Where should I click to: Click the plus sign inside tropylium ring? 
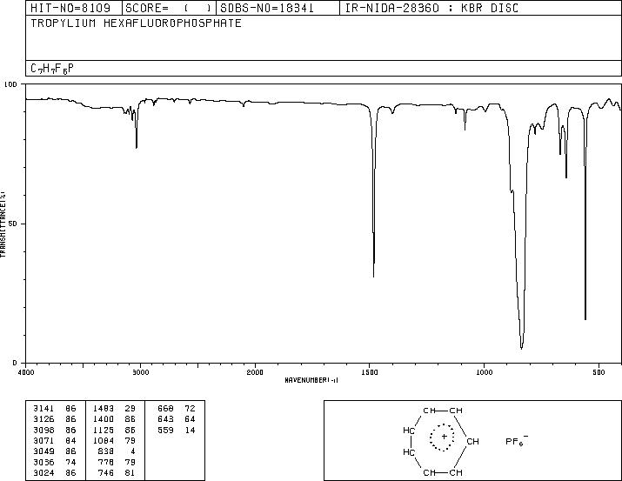coord(445,437)
